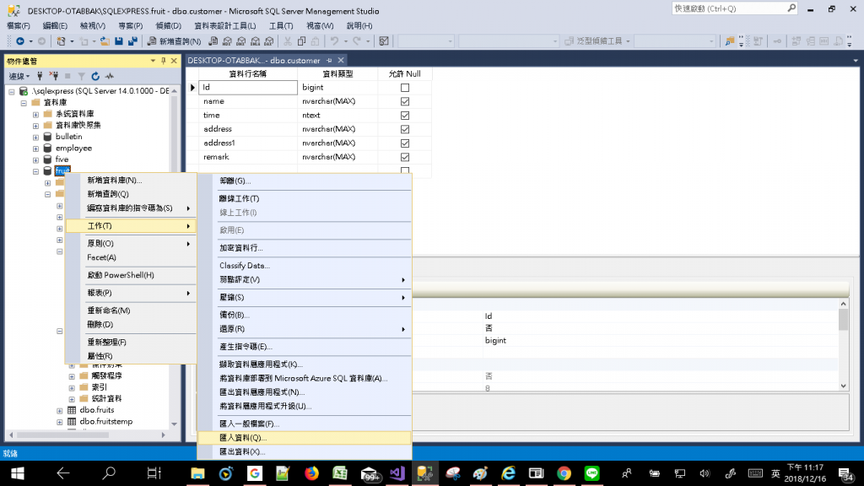The width and height of the screenshot is (864, 486).
Task: Click the Windows Start button
Action: click(x=17, y=473)
